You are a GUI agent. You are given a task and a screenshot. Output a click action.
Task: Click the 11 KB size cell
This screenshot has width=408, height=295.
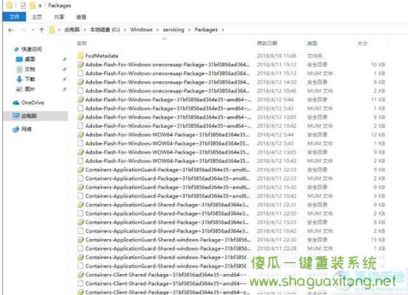pyautogui.click(x=378, y=100)
